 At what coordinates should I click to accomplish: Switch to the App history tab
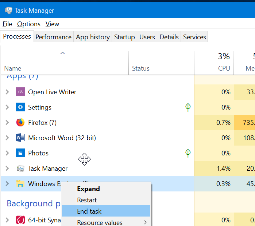(93, 37)
